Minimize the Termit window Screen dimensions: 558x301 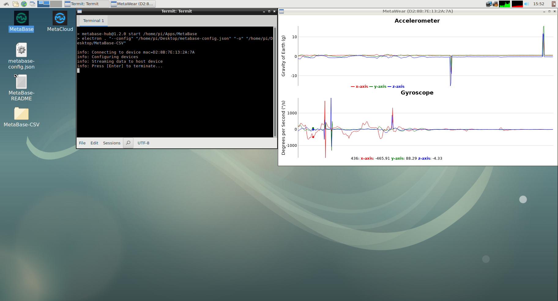[264, 11]
